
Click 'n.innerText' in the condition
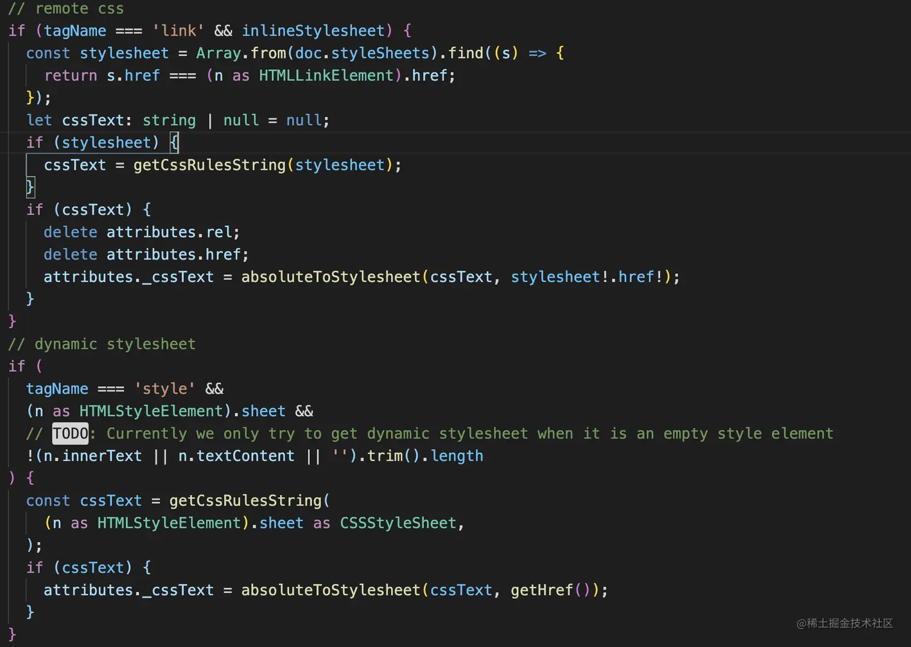(93, 456)
